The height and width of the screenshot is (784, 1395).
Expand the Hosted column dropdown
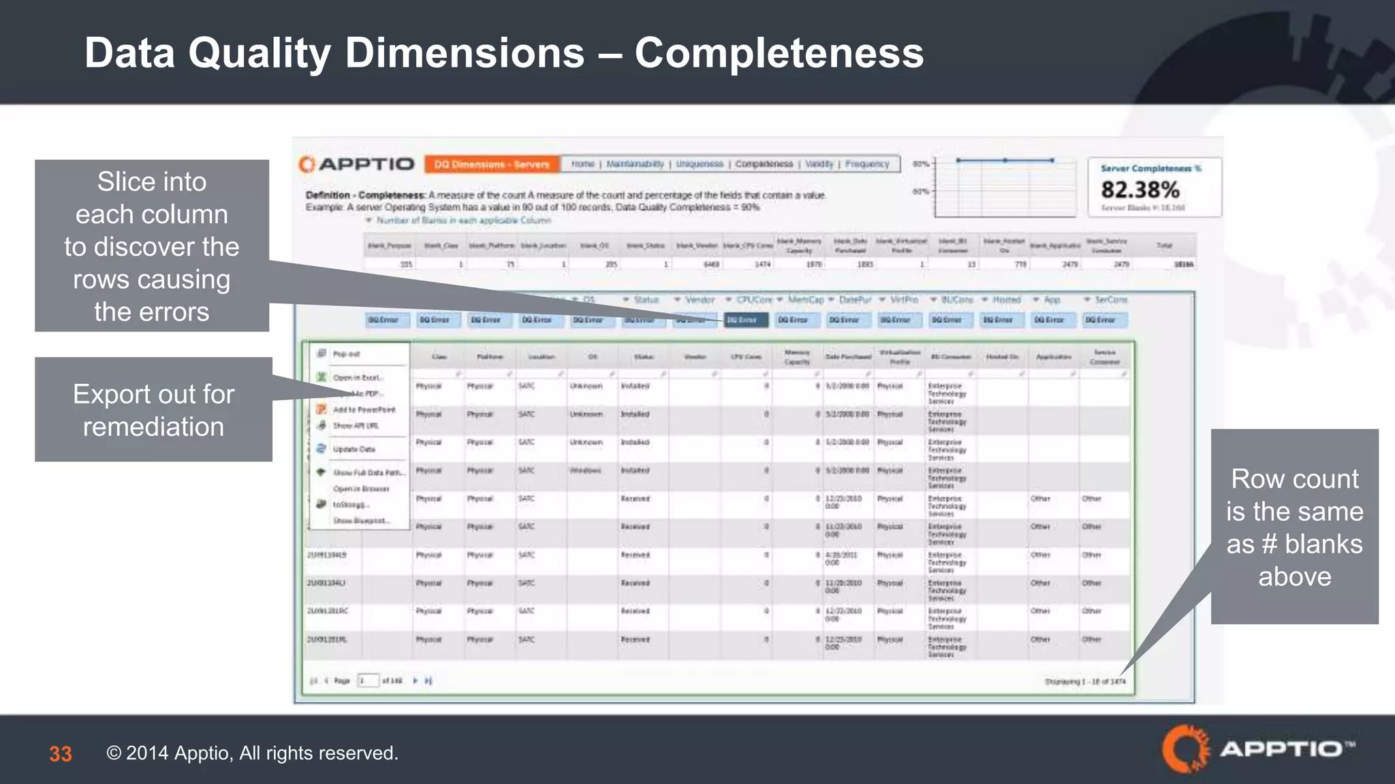(x=985, y=299)
